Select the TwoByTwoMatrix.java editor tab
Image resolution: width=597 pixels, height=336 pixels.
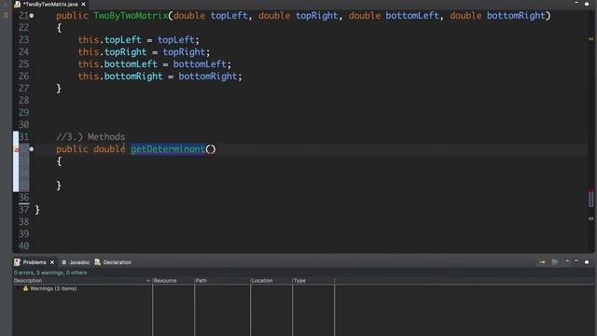click(x=49, y=4)
